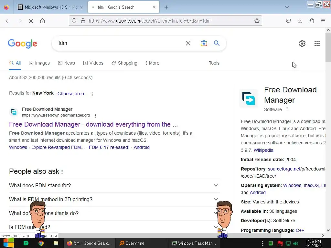Open the Android sitelink
331x248 pixels.
pos(142,147)
